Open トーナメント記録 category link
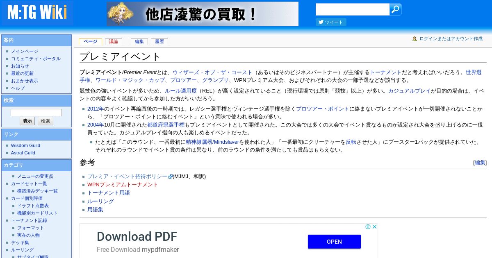Viewport: 492px width, 258px height. 29,220
